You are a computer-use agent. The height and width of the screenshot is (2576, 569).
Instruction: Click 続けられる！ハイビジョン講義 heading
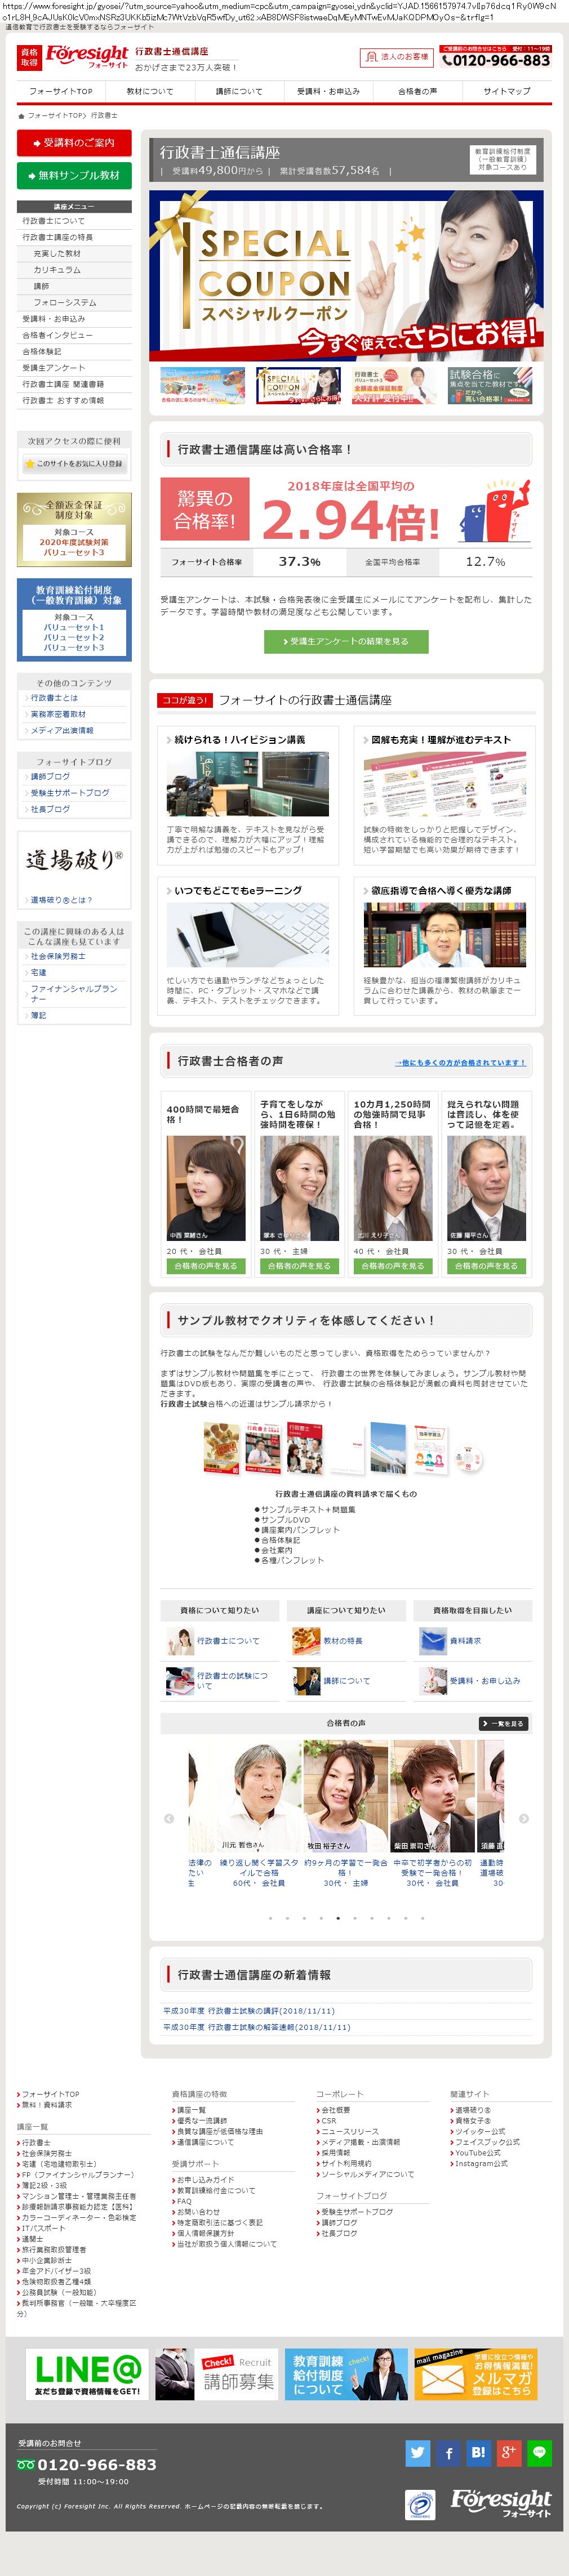click(240, 739)
